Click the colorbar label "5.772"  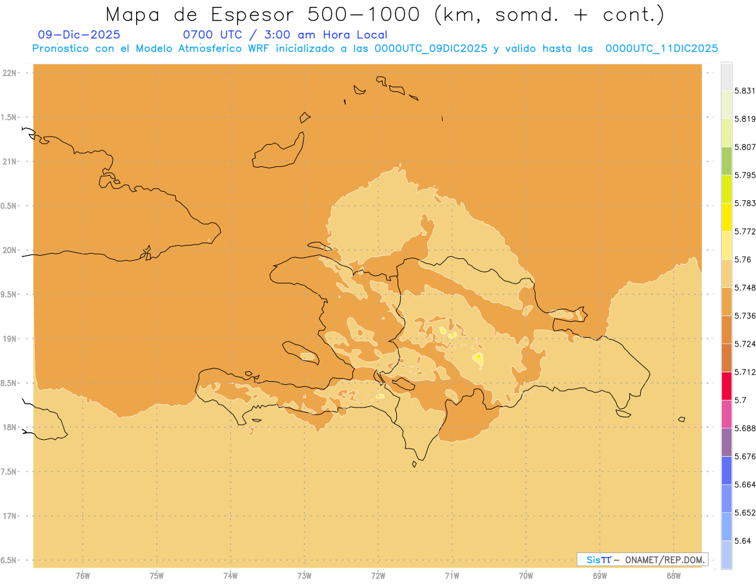pos(745,231)
